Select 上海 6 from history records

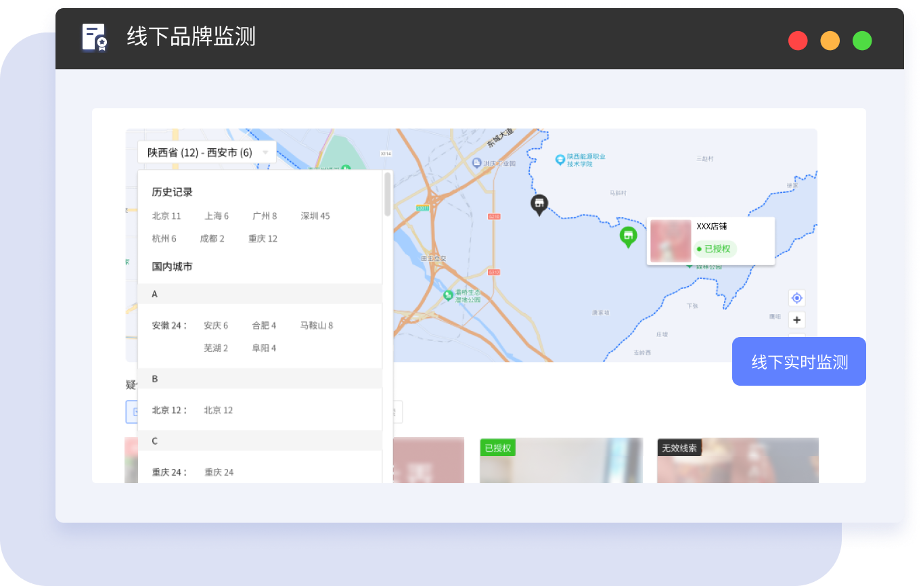coord(217,216)
